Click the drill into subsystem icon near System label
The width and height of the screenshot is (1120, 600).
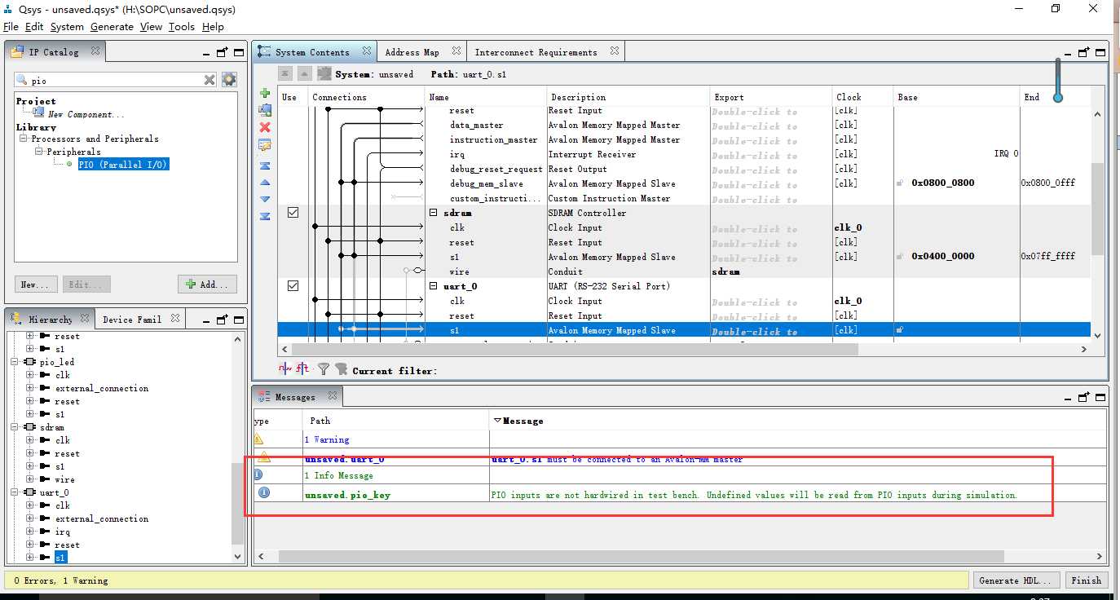324,73
